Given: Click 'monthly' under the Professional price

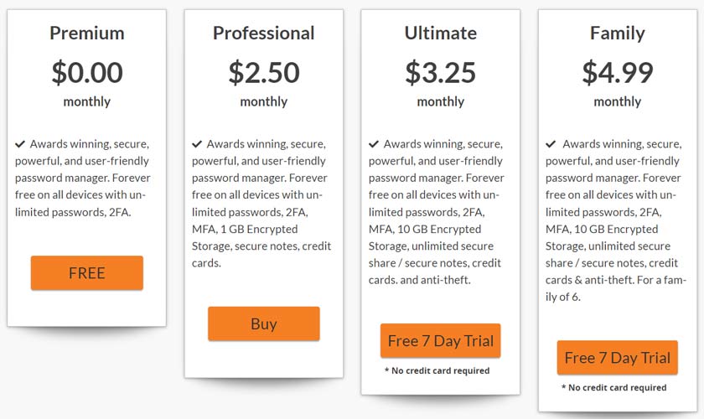Looking at the screenshot, I should pos(264,102).
